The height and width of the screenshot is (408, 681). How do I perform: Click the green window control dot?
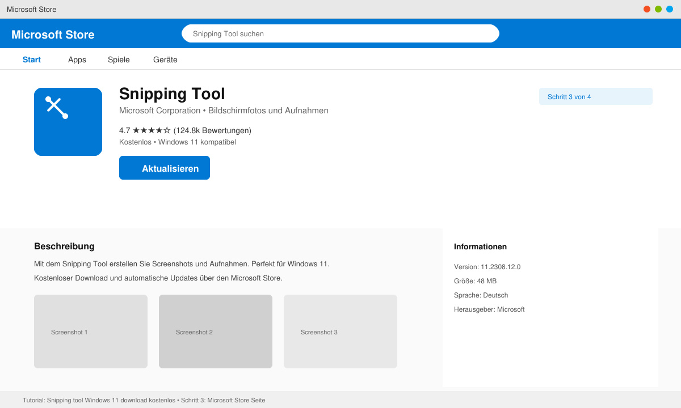pyautogui.click(x=658, y=9)
